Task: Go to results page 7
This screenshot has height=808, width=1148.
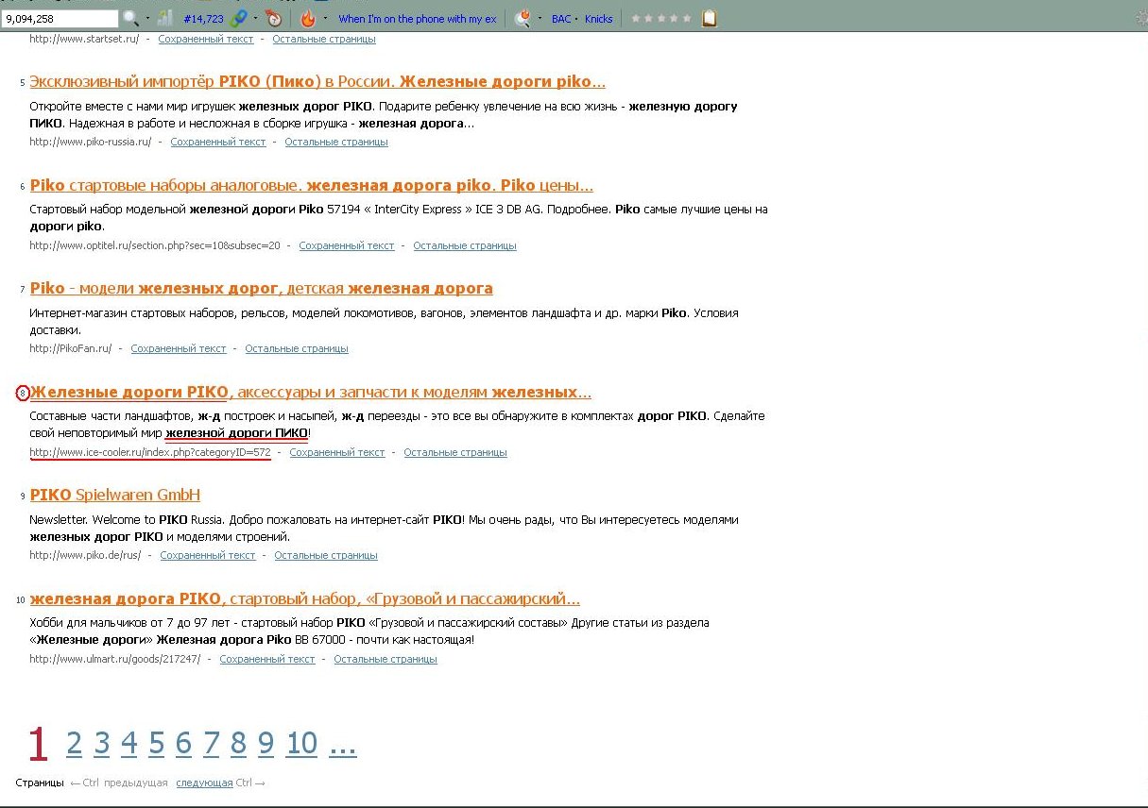Action: coord(211,744)
